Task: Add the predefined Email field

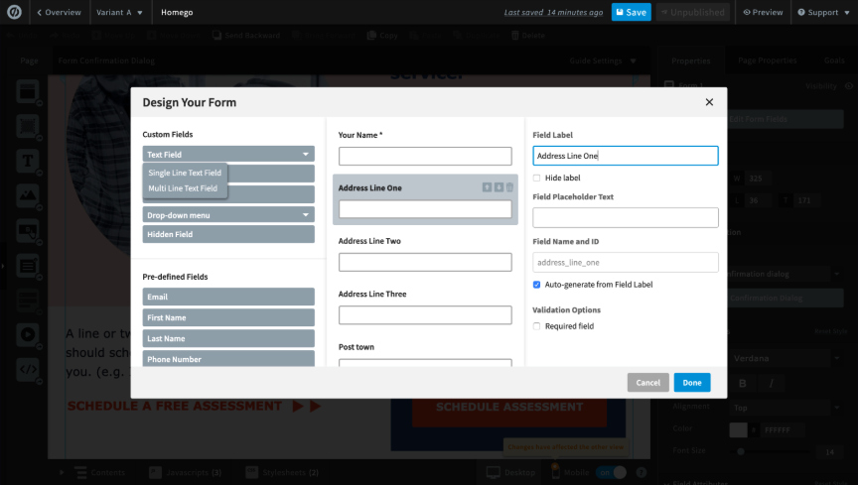Action: tap(228, 297)
